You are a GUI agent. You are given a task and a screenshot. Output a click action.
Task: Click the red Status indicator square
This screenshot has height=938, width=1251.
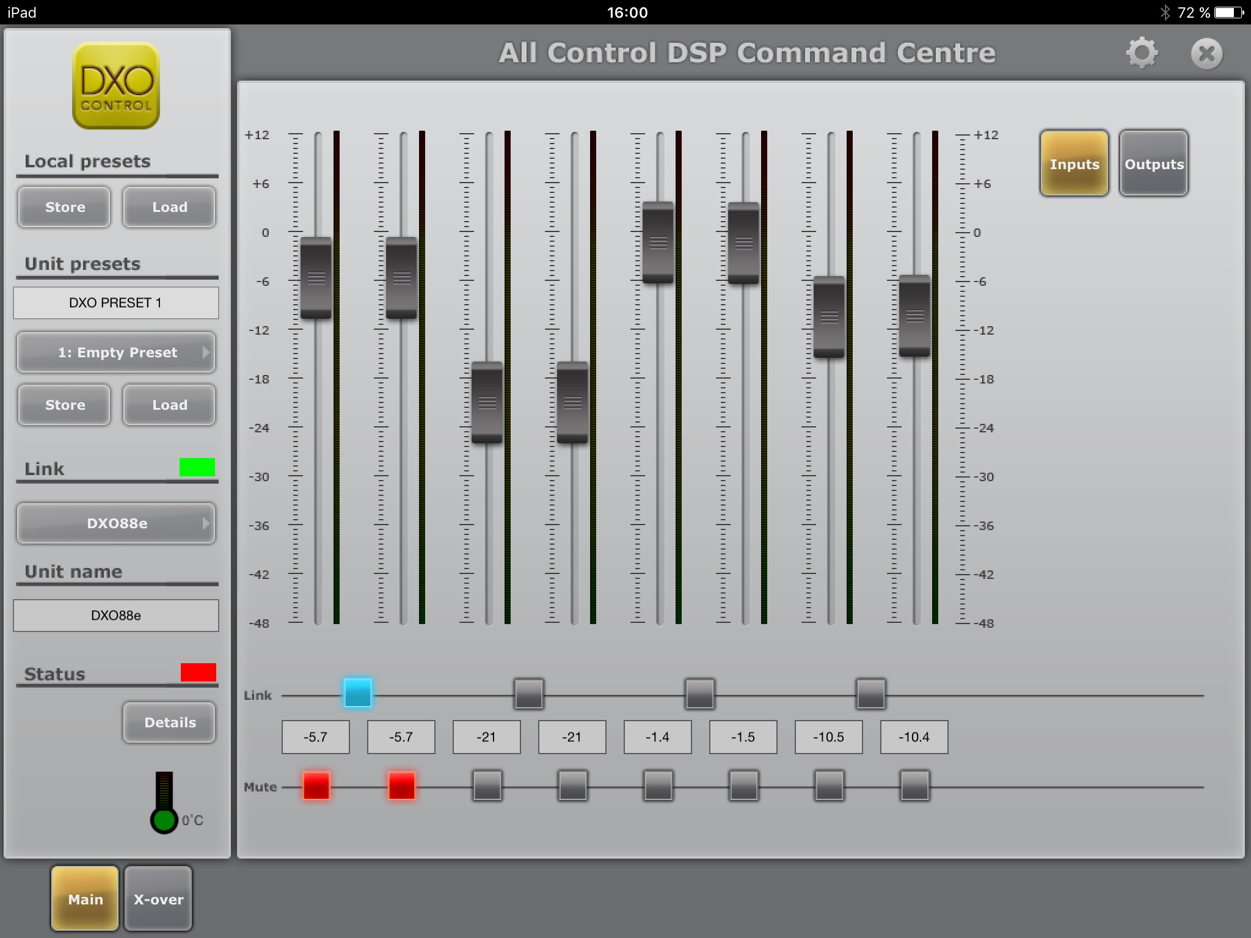coord(198,672)
